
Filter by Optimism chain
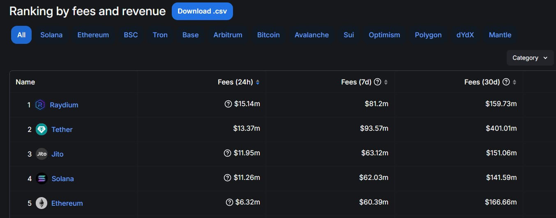384,35
